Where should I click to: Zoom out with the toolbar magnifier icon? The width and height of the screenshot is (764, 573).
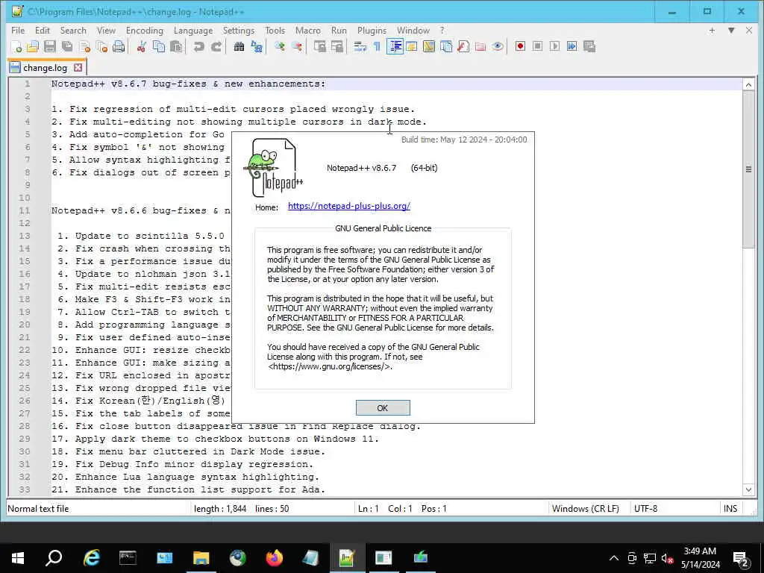tap(296, 46)
